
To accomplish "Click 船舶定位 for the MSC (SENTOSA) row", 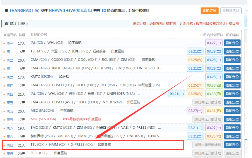I will [232, 119].
